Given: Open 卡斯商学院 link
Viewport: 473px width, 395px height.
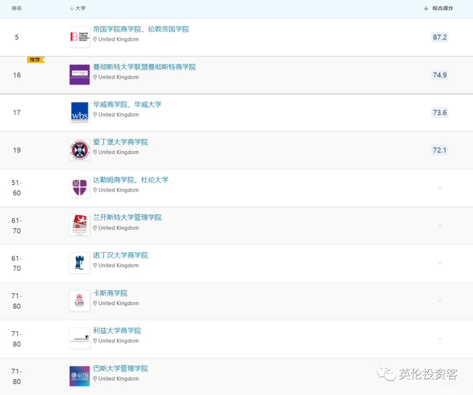Looking at the screenshot, I should click(x=110, y=293).
